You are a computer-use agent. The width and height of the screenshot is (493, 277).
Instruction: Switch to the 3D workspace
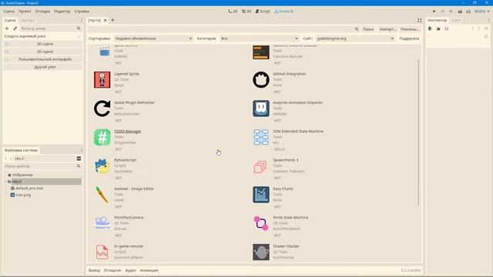tap(246, 12)
